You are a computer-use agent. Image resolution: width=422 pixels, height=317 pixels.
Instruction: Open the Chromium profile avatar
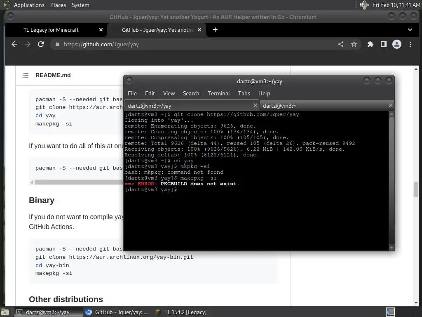(397, 44)
